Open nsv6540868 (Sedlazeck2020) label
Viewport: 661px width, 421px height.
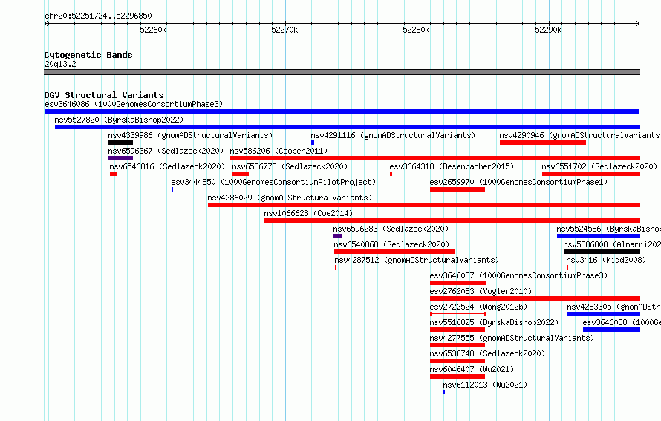point(391,244)
